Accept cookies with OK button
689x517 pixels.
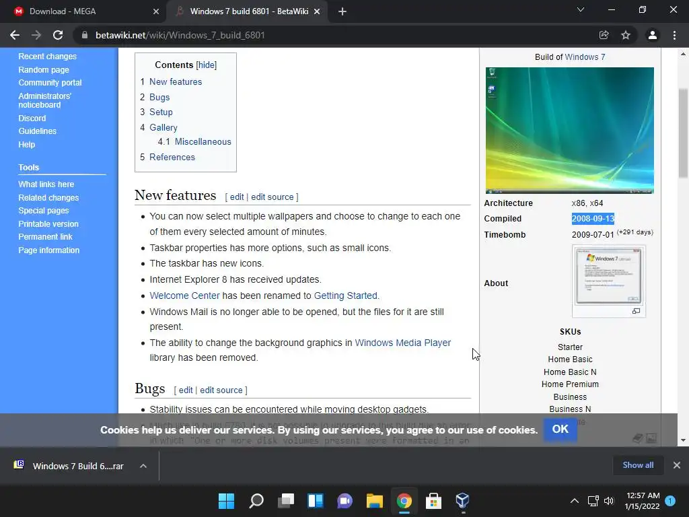coord(560,429)
